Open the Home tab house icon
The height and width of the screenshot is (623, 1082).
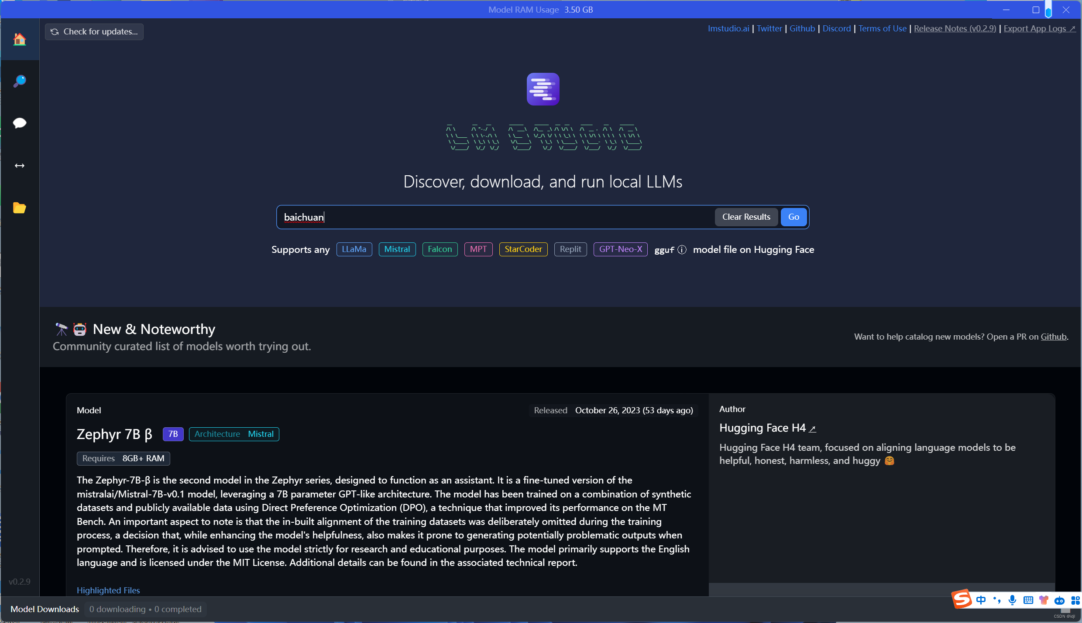point(20,39)
